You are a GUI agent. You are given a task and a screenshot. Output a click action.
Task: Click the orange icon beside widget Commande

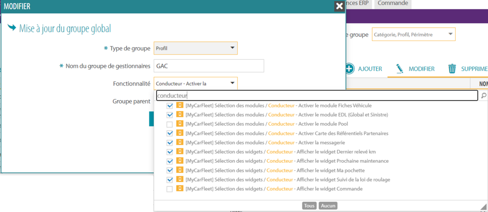click(x=180, y=189)
